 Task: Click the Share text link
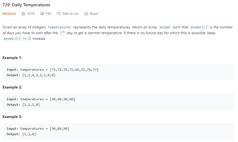click(x=94, y=14)
